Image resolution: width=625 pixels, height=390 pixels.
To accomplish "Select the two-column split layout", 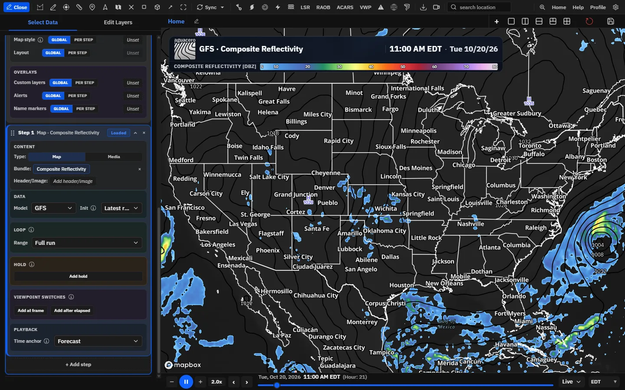I will (x=525, y=21).
